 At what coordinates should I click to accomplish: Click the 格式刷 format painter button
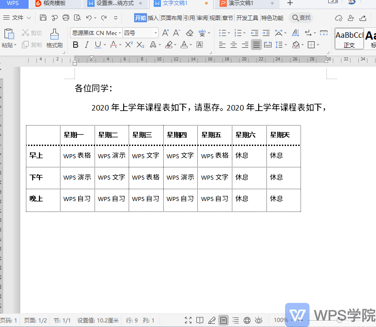pos(55,38)
